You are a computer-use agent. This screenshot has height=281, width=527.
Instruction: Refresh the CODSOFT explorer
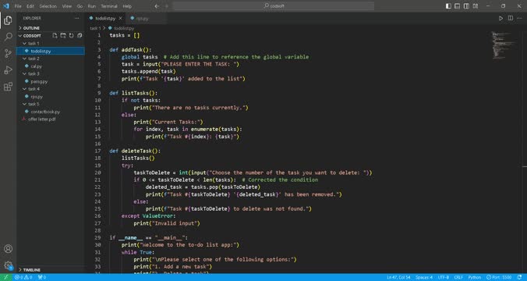pyautogui.click(x=71, y=35)
